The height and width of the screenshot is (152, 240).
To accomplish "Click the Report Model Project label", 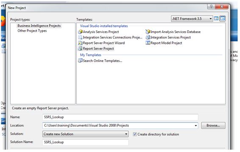I will pyautogui.click(x=166, y=43).
